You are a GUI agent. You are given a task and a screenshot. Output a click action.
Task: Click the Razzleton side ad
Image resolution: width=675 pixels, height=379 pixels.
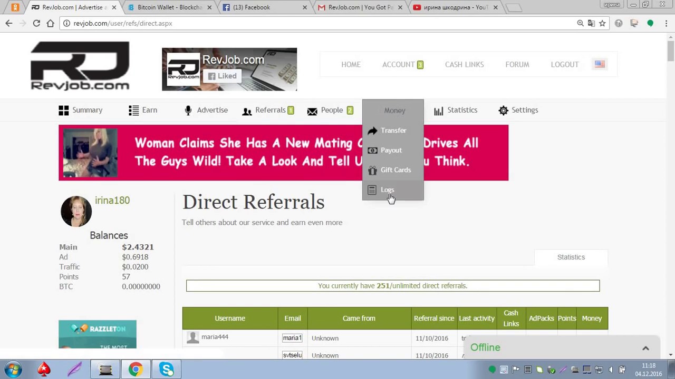click(x=98, y=334)
